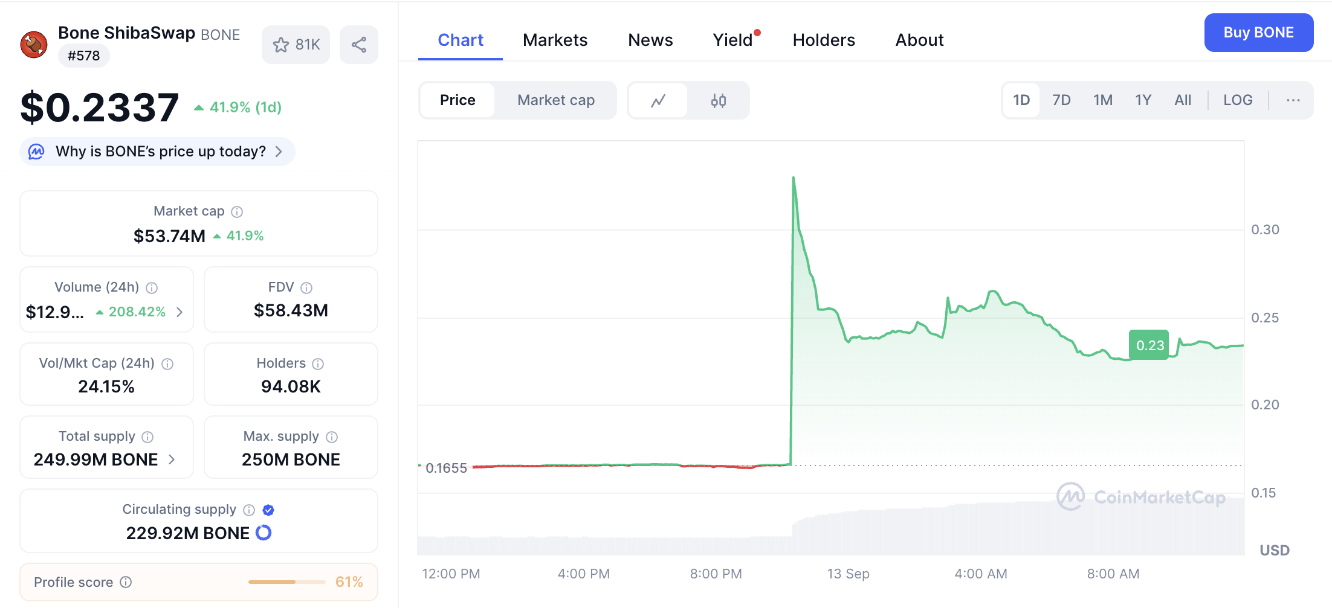
Task: Show Total supply info icon
Action: [x=147, y=437]
